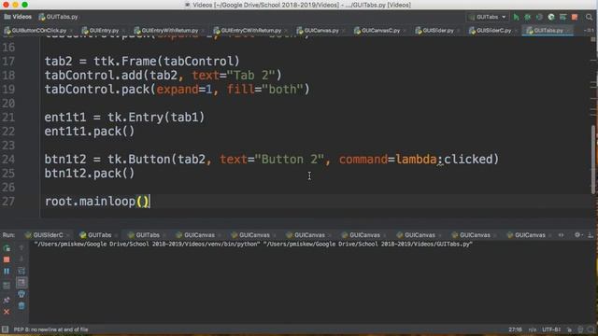598x336 pixels.
Task: Run the GUITabs configuration with the green play icon
Action: [516, 17]
